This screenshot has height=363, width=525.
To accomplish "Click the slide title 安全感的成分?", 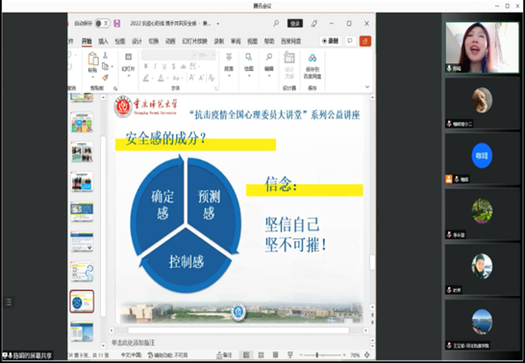I will [166, 138].
